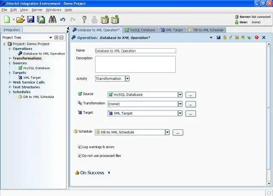
Task: Switch to DB to XML Schedule tab
Action: click(206, 30)
